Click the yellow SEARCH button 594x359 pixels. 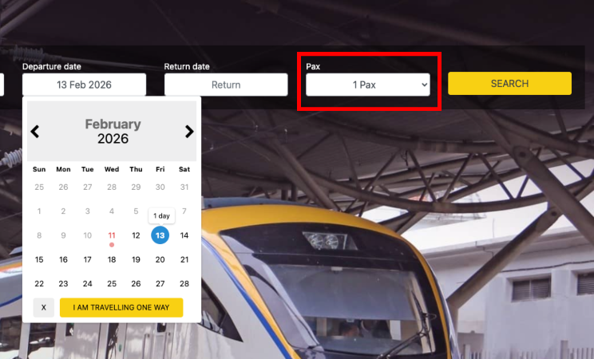tap(509, 83)
